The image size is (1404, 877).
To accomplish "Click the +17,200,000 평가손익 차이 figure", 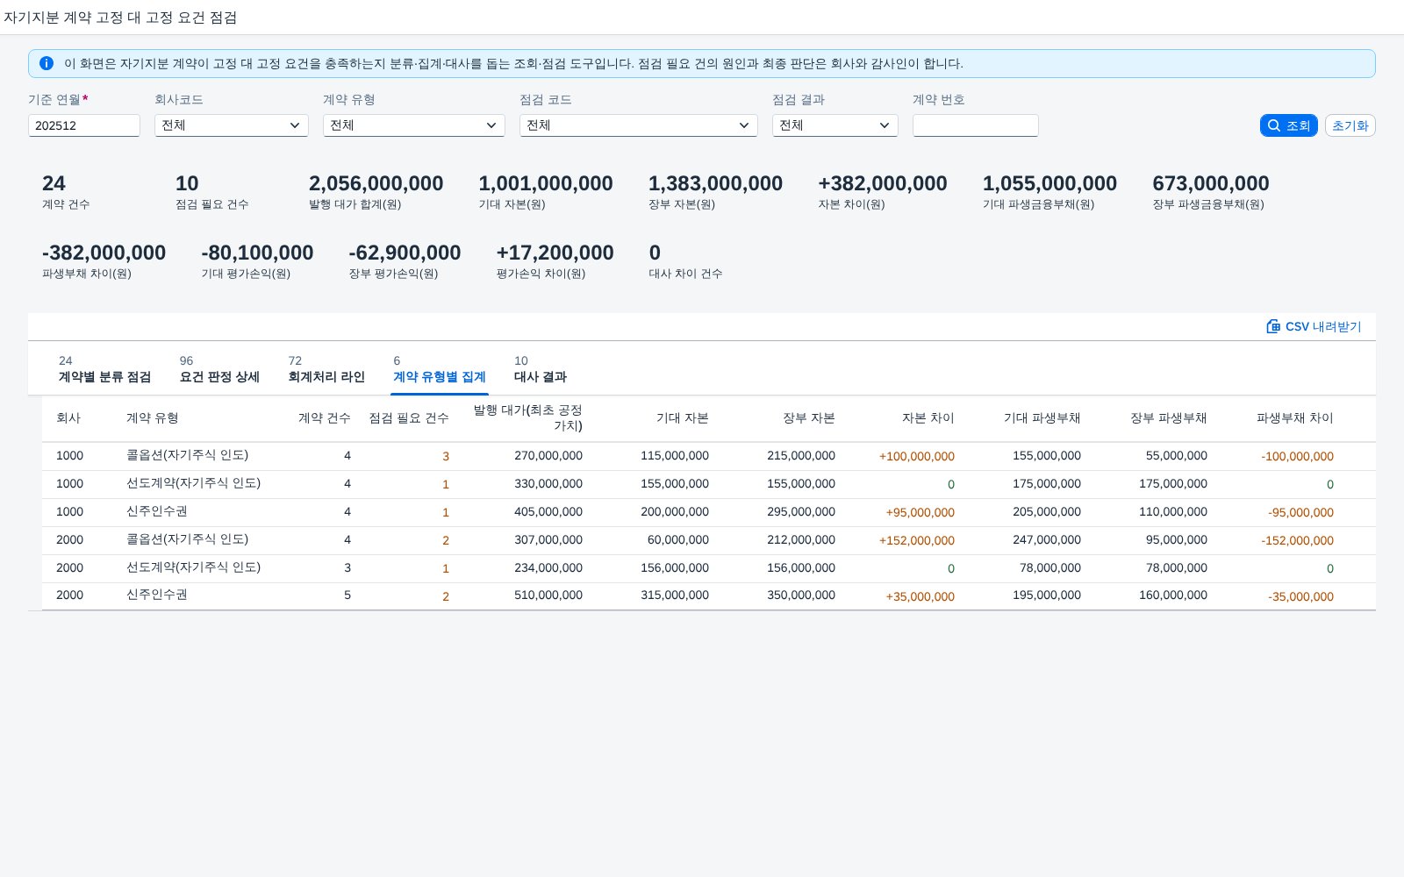I will click(555, 253).
